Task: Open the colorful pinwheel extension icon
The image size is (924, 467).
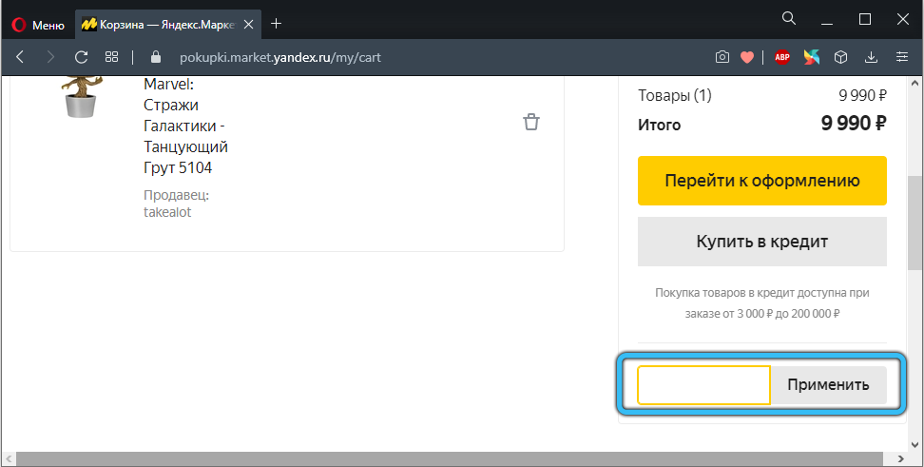Action: click(x=812, y=57)
